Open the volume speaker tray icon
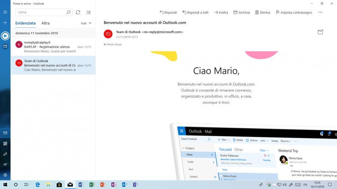This screenshot has height=189, width=337. click(x=285, y=184)
